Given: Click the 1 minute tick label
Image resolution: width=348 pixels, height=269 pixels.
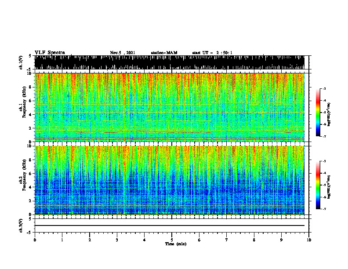Looking at the screenshot, I should [x=62, y=240].
